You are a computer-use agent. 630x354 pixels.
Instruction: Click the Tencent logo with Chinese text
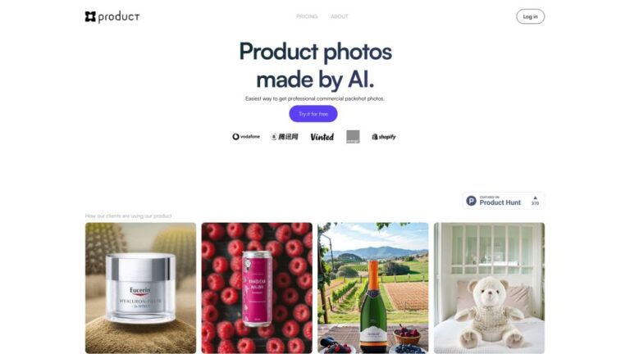(x=285, y=137)
